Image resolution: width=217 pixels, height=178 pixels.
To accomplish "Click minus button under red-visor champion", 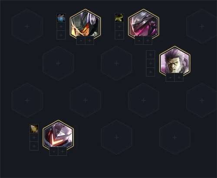I will pyautogui.click(x=54, y=151).
